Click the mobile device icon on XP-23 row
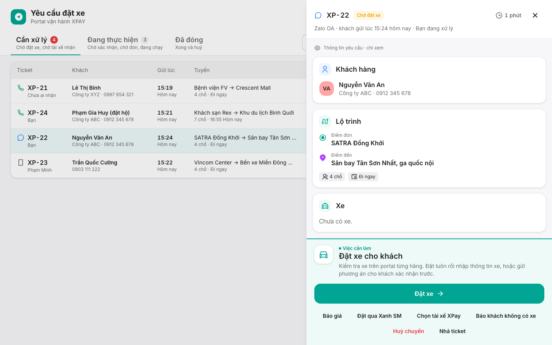 [x=21, y=163]
